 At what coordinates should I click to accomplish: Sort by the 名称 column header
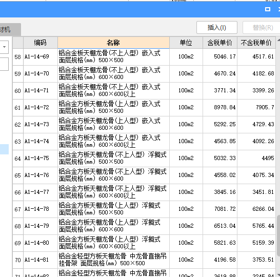point(113,43)
